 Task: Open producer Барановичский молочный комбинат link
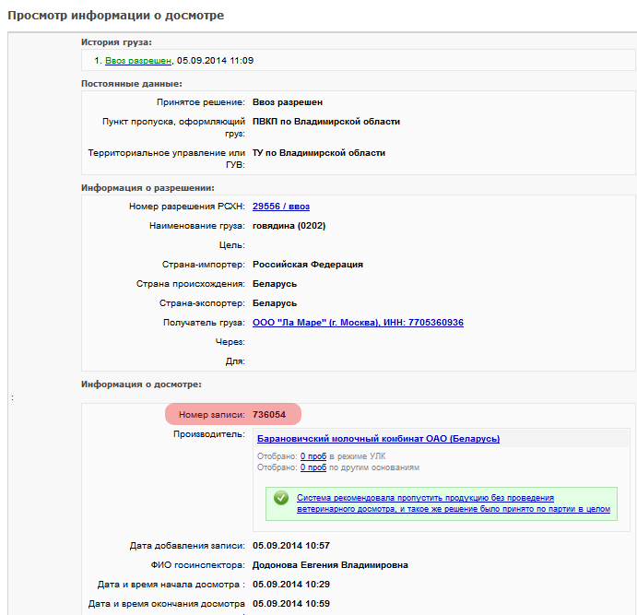[x=378, y=439]
